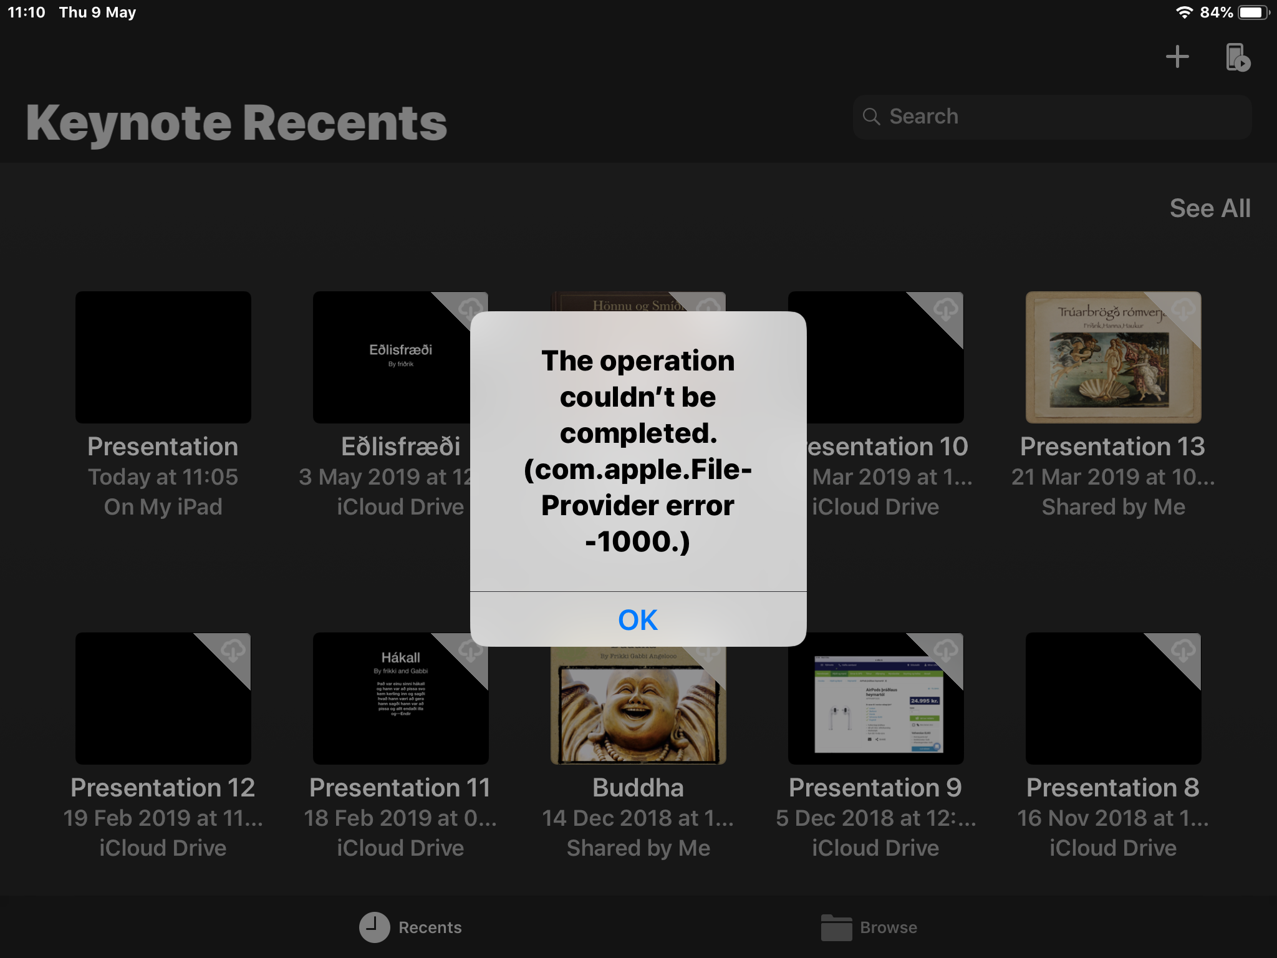Tap cloud download icon on Presentation 12
Viewport: 1277px width, 958px height.
click(234, 650)
